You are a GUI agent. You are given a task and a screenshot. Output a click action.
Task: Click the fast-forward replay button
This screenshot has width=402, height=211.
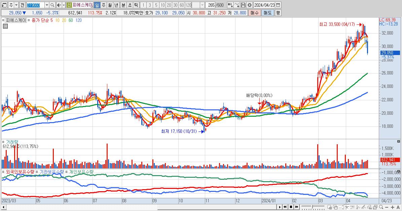click(x=297, y=207)
